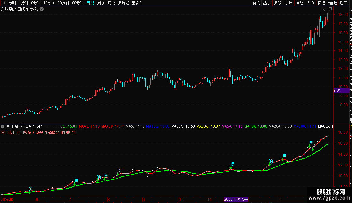
Task: Click the month 10 label on time axis
Action: click(181, 199)
